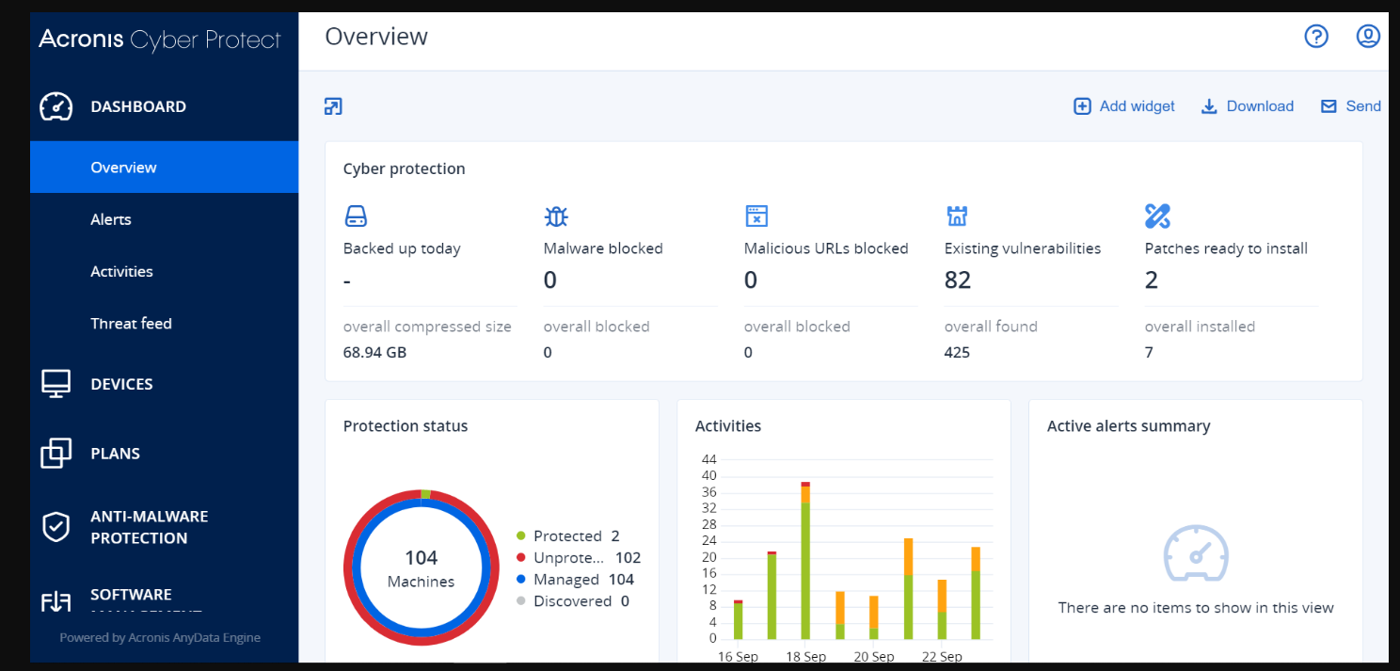The height and width of the screenshot is (671, 1400).
Task: Click the Software Management icon
Action: [56, 600]
